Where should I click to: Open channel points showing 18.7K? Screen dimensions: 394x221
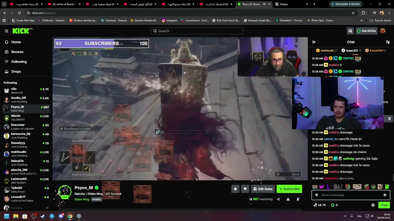320,205
